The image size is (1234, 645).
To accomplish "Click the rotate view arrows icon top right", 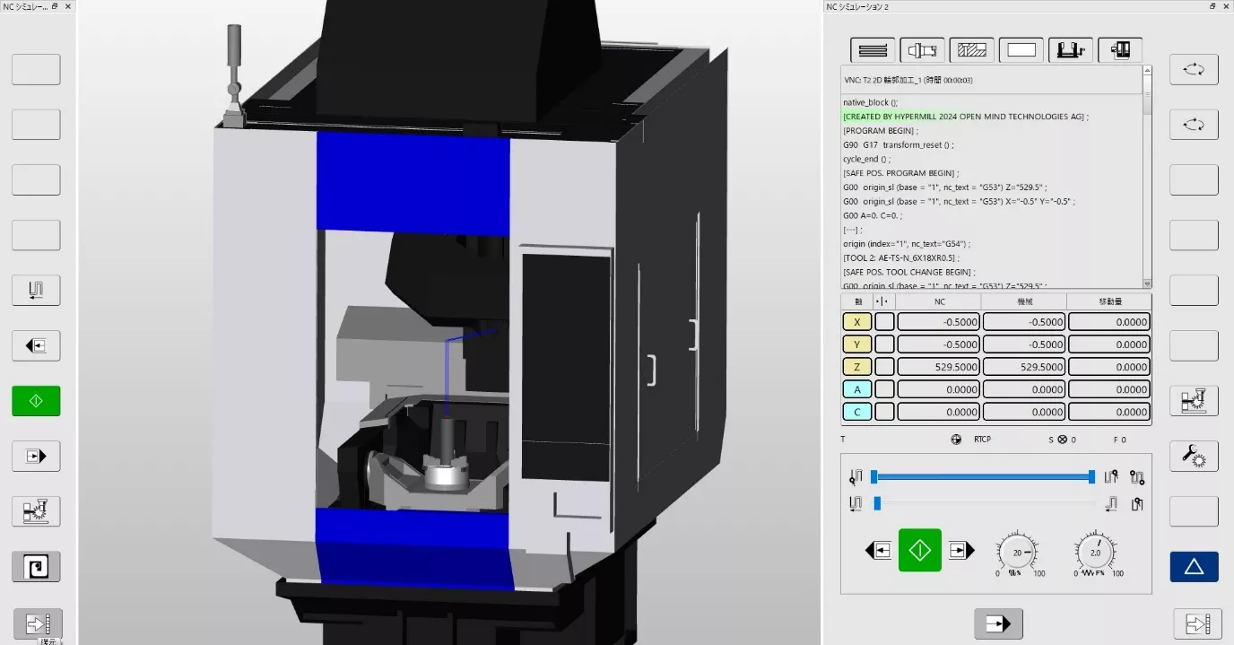I will [x=1194, y=69].
